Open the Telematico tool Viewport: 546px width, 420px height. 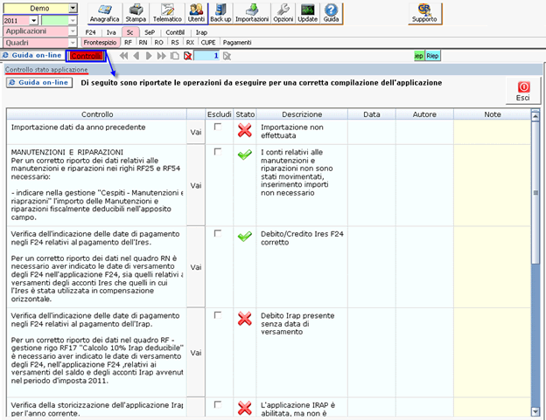pos(167,14)
